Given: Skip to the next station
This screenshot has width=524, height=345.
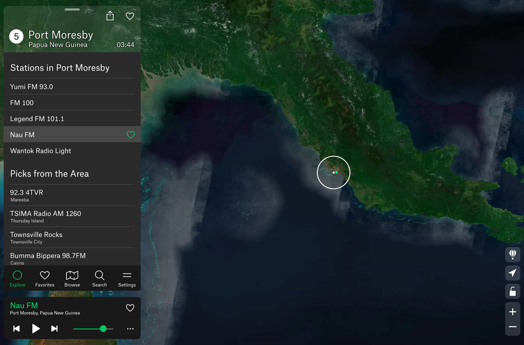Looking at the screenshot, I should pos(54,328).
